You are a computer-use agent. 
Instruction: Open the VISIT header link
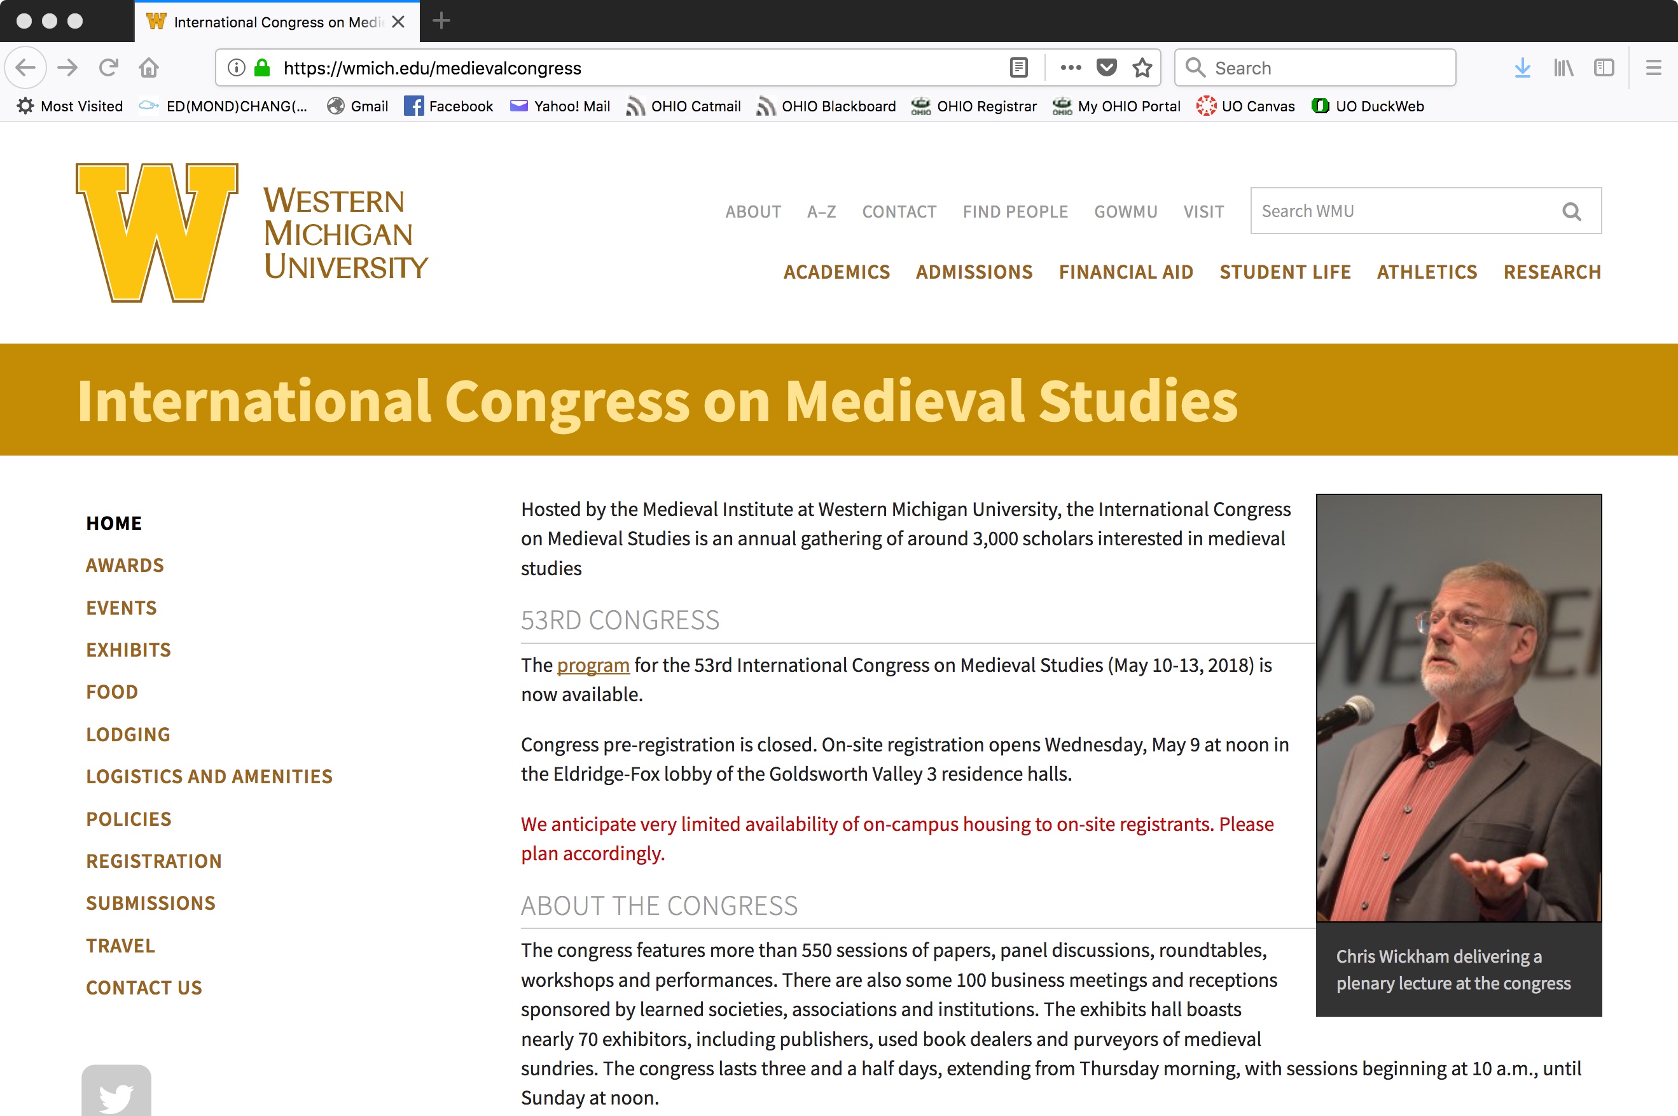pyautogui.click(x=1203, y=211)
